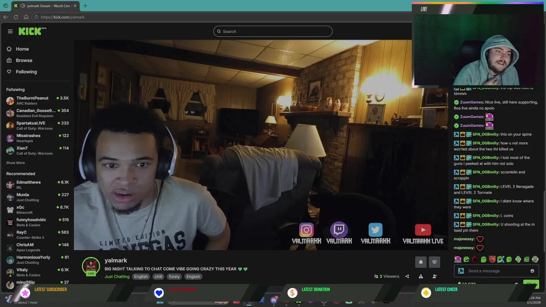Open Following in the sidebar
The image size is (546, 307).
point(26,72)
